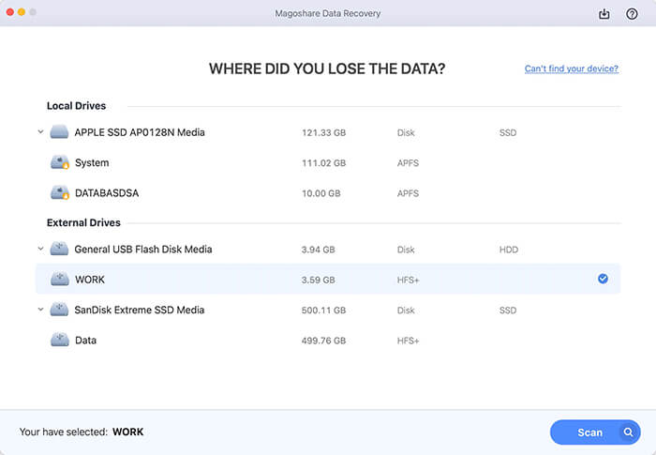Select the DATABASDSA 10.00 GB volume
The height and width of the screenshot is (455, 656).
point(281,192)
